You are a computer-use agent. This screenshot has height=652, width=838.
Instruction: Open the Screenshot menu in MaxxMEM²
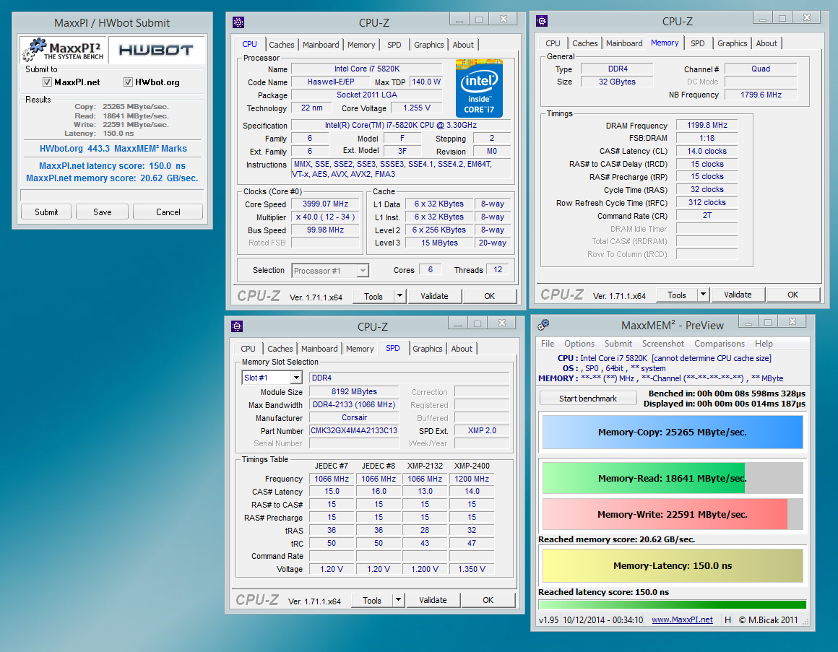point(662,344)
